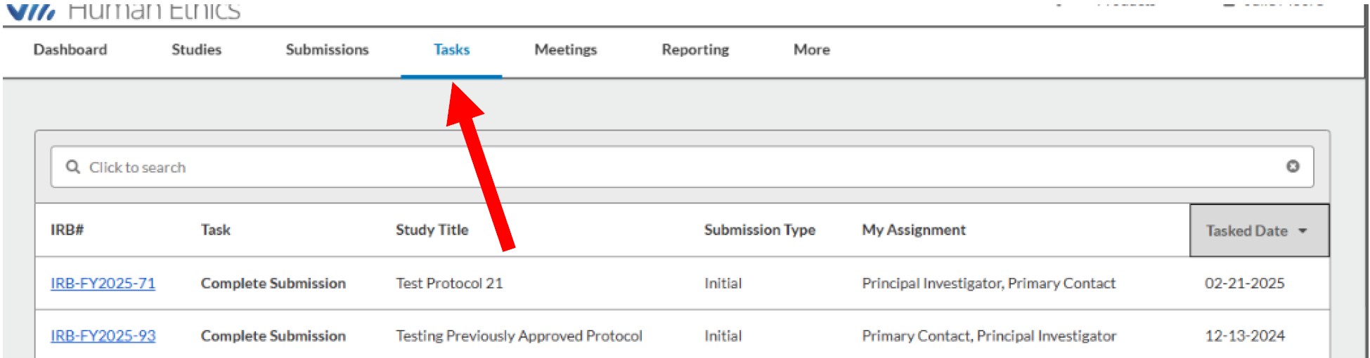
Task: Open the IRB-FY2025-71 link
Action: pos(103,284)
